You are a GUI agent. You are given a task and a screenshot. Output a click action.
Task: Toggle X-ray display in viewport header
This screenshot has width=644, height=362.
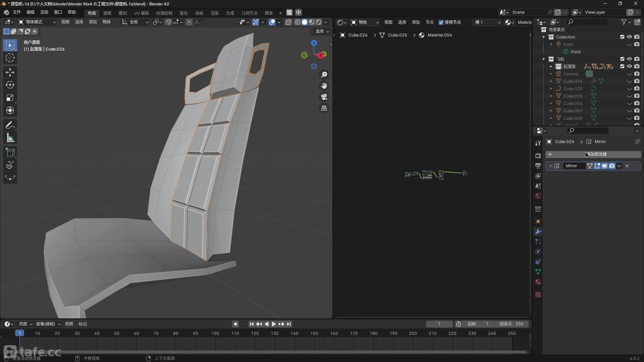[288, 22]
